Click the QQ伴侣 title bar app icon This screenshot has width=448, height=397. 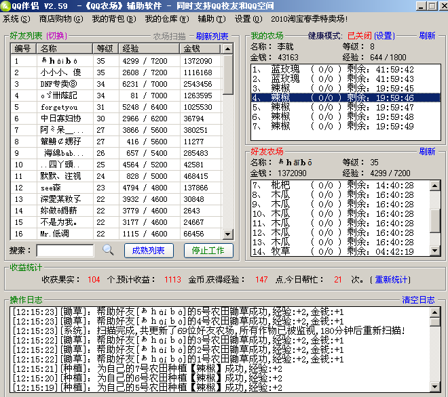tap(5, 6)
